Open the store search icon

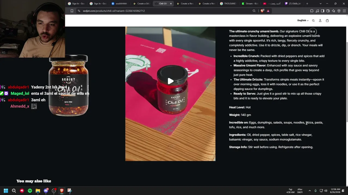pos(313,21)
